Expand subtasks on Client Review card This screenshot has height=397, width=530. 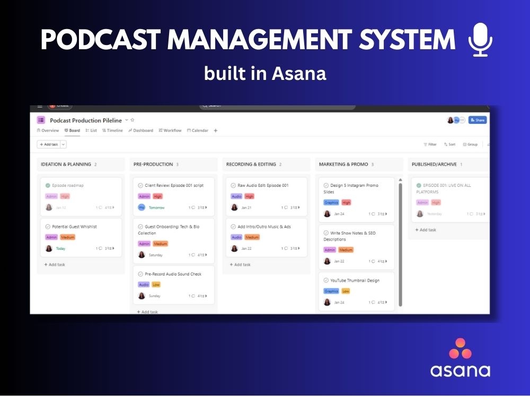[x=202, y=207]
